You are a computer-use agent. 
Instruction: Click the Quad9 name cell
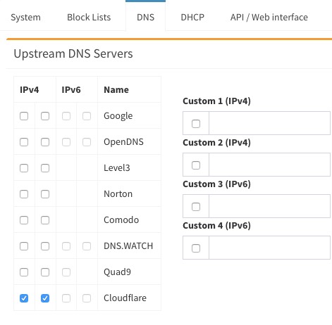tap(129, 272)
